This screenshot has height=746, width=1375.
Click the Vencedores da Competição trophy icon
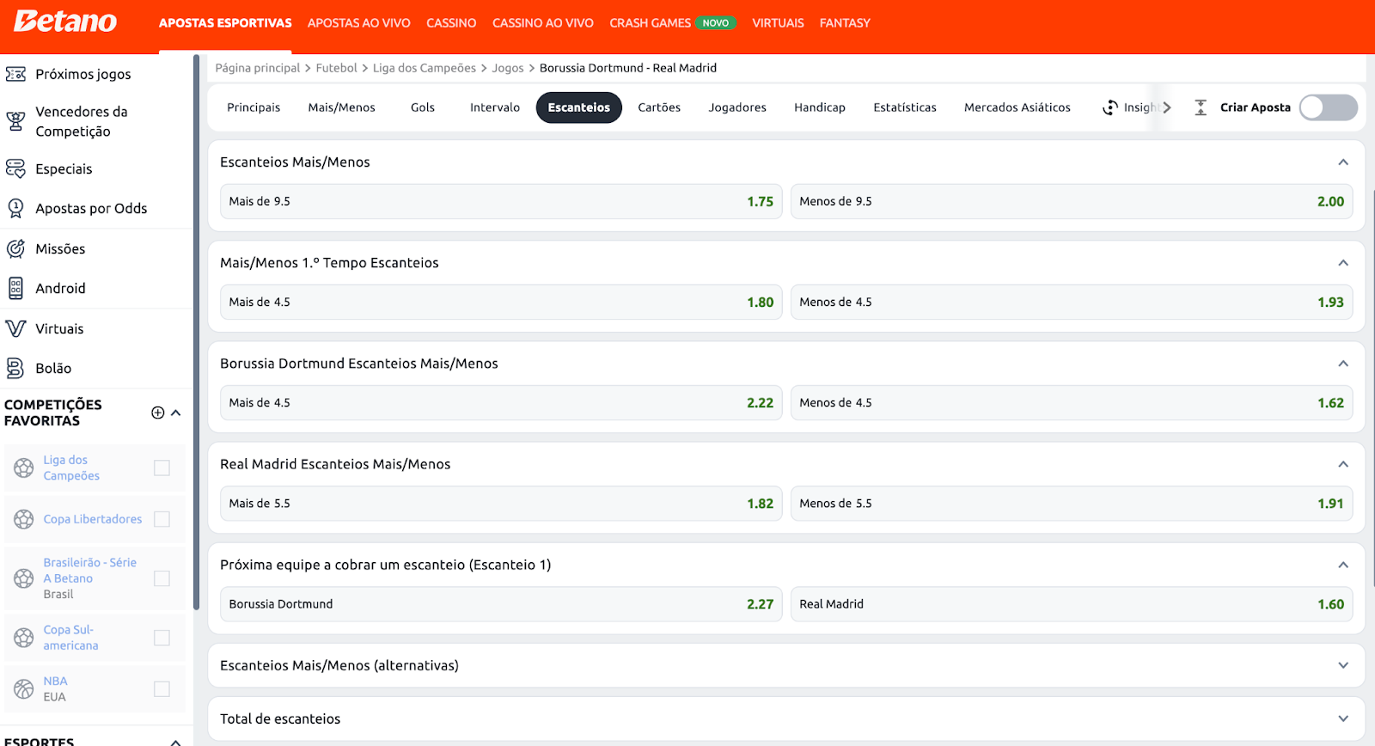click(x=15, y=121)
